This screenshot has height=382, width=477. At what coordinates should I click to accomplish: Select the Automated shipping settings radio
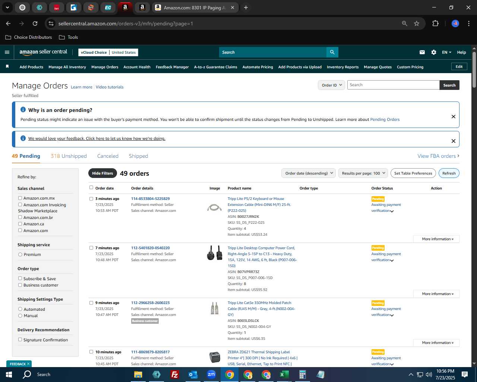pyautogui.click(x=20, y=309)
